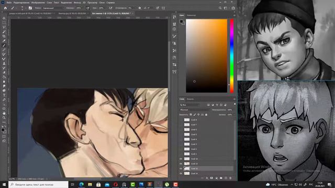Switch to the first document tab

(31, 13)
